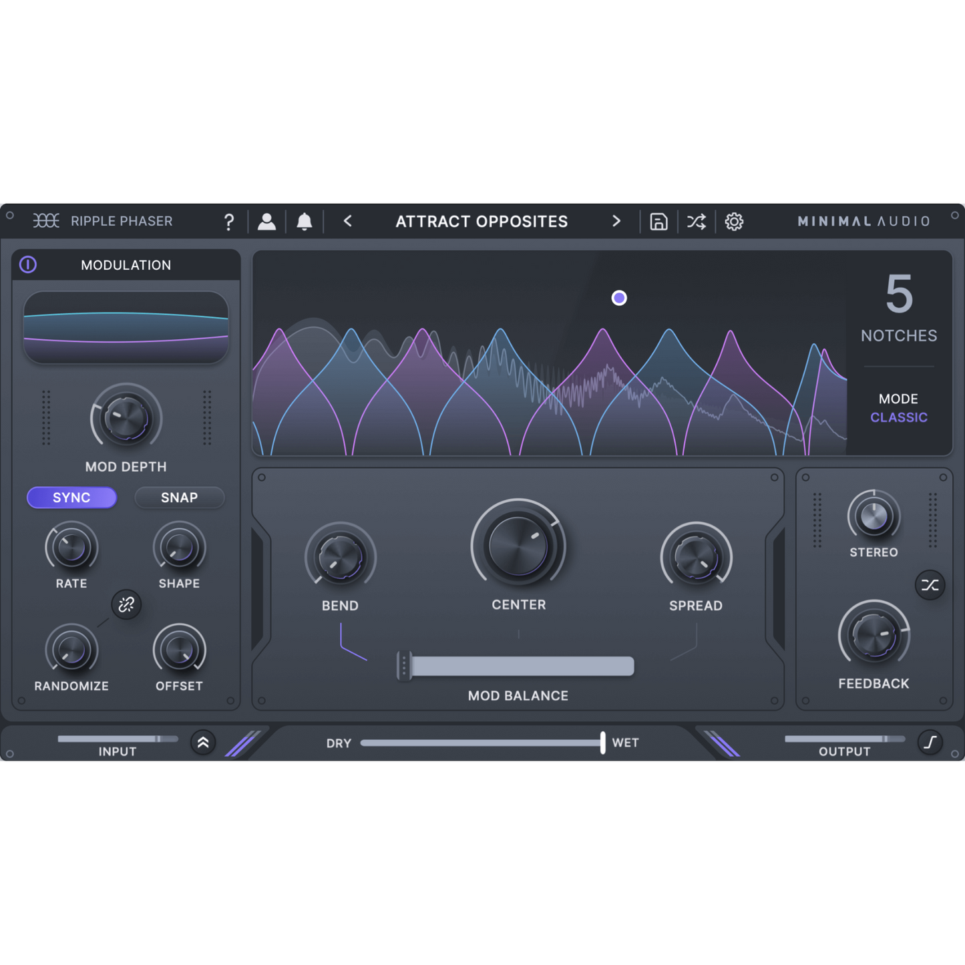The height and width of the screenshot is (965, 965).
Task: Click the link icon between Rate and Randomize
Action: coord(125,605)
